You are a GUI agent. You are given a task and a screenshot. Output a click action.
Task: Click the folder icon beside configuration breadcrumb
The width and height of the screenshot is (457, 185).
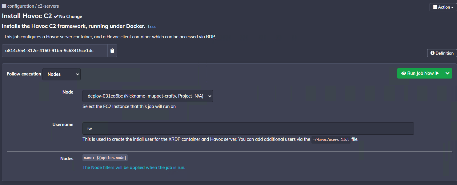point(4,6)
